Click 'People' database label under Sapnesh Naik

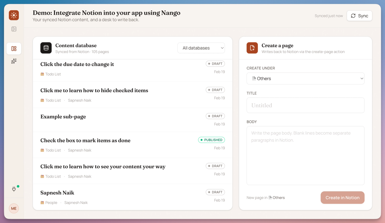(x=49, y=203)
